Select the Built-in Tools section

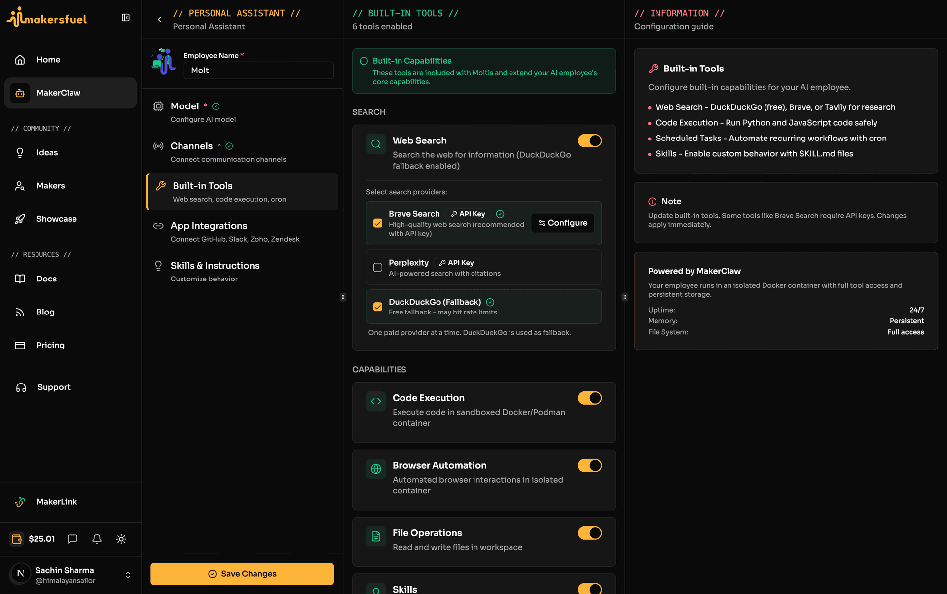tap(242, 192)
